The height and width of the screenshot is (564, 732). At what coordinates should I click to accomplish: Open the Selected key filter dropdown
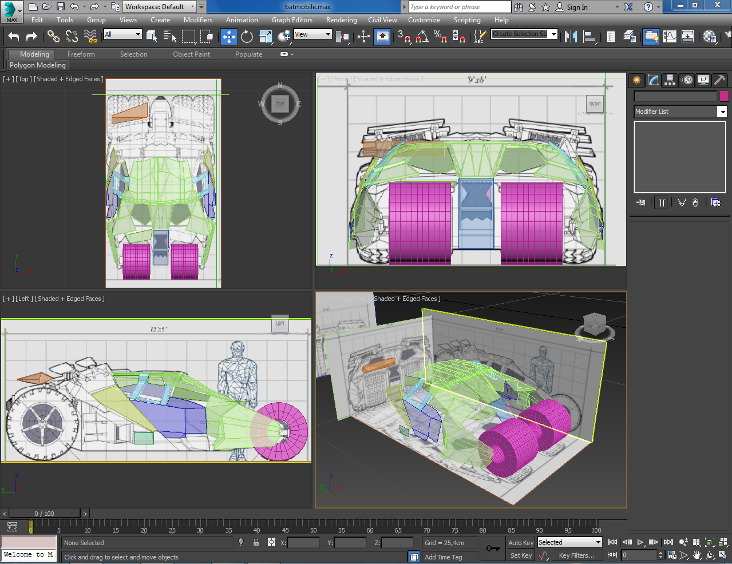(570, 542)
